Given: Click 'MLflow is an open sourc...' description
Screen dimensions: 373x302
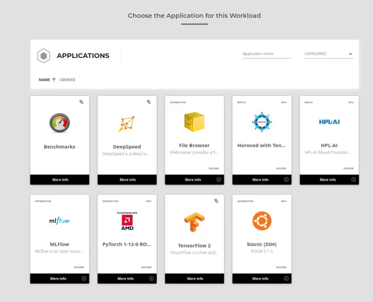Looking at the screenshot, I should pos(59,251).
